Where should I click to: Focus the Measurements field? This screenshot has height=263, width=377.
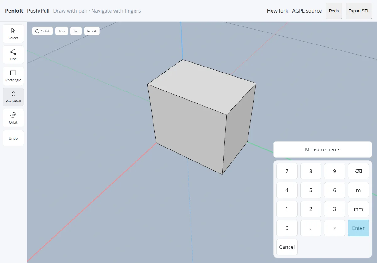(x=323, y=149)
